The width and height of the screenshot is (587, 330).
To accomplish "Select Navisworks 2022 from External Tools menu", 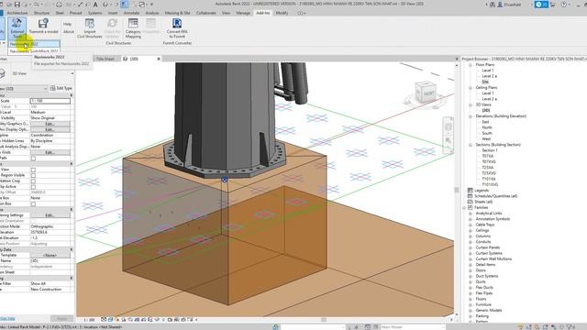I will point(34,44).
